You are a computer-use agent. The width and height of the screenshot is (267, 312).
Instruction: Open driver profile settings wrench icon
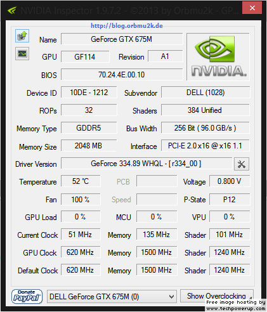tap(242, 164)
